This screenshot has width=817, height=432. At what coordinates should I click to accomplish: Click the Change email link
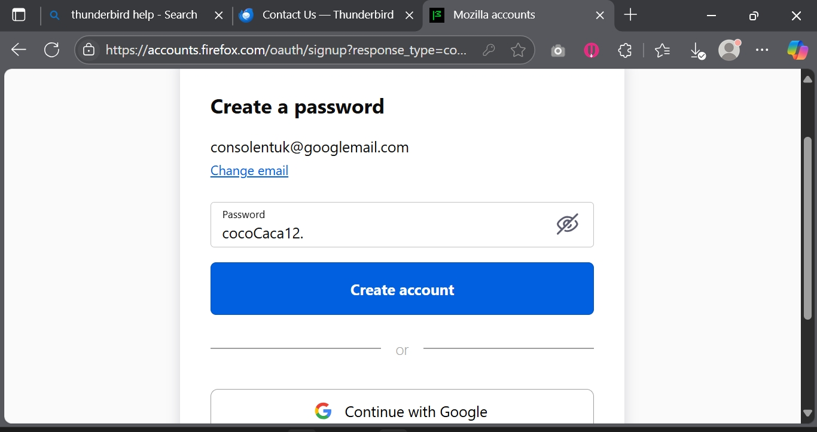(x=249, y=171)
